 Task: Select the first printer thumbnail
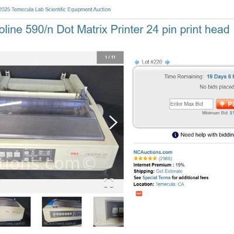15,212
